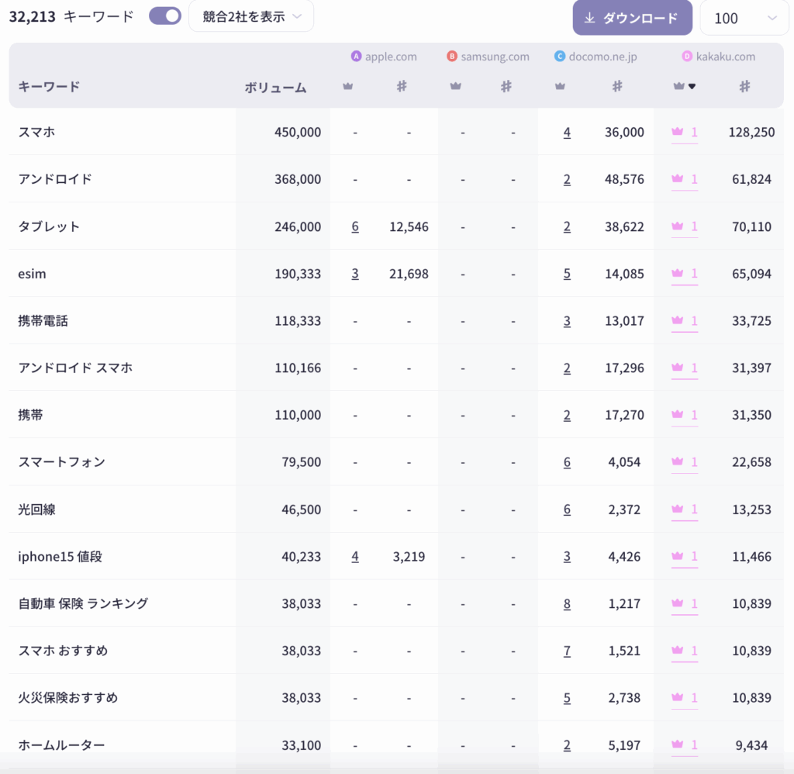Select the iphone15 値段 keyword row

coord(60,556)
